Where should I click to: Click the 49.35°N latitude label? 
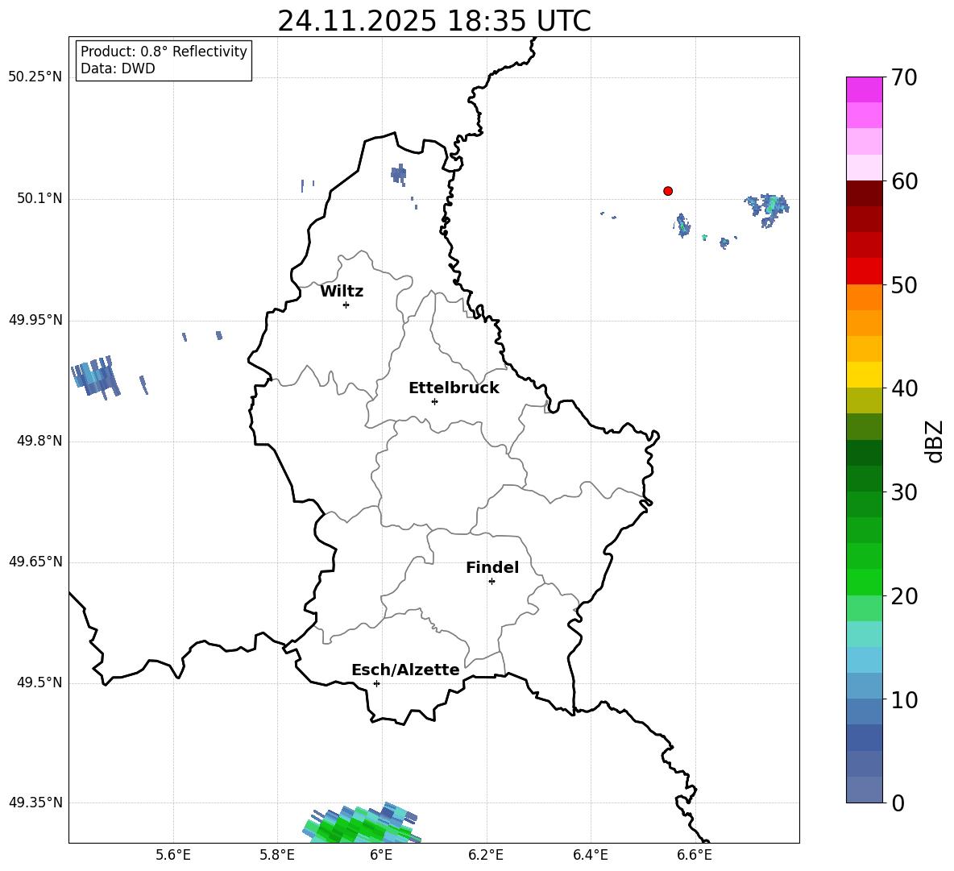click(35, 803)
